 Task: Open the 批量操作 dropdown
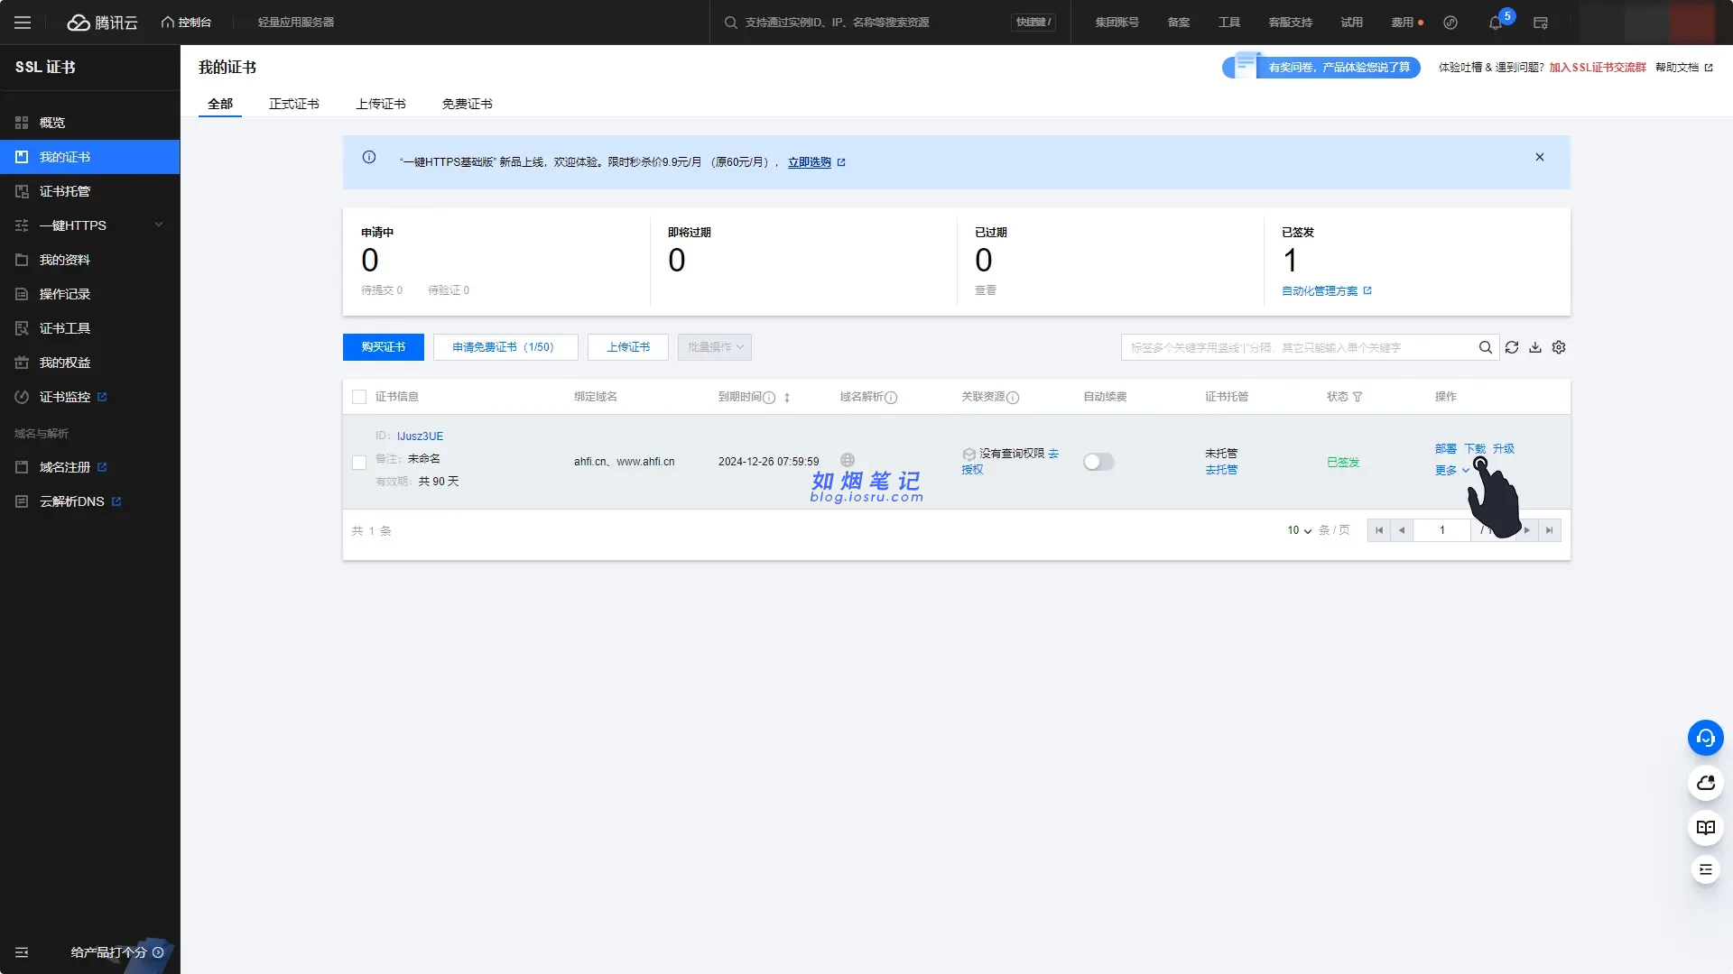click(x=715, y=347)
